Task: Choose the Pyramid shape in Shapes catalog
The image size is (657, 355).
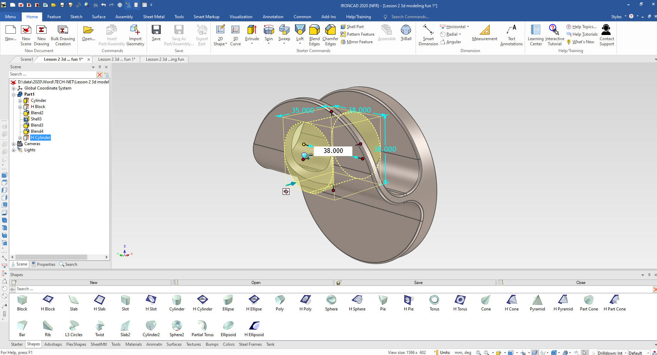Action: [537, 300]
